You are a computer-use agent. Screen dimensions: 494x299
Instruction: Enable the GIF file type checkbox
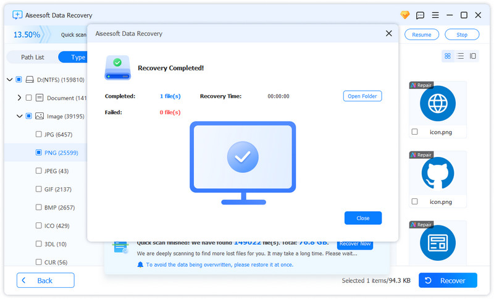[x=38, y=189]
